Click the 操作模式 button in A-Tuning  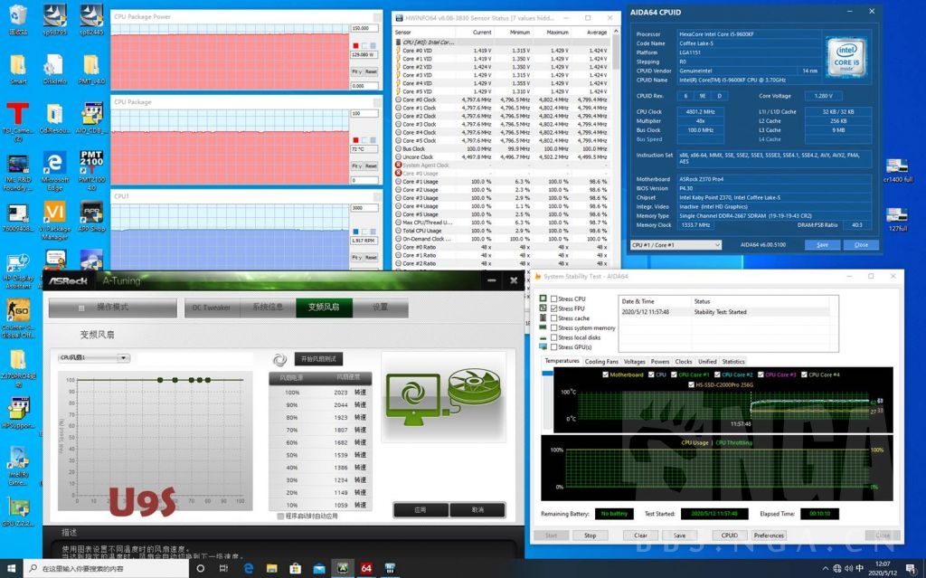(112, 308)
